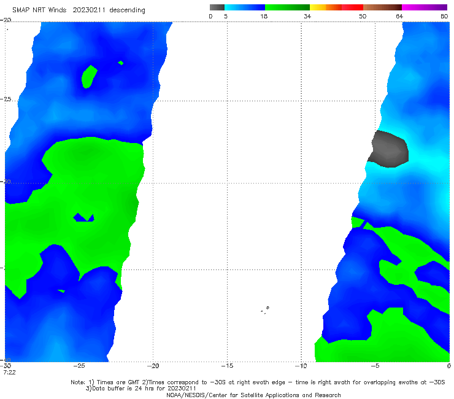
Task: Click the colorbar label '18'
Action: pyautogui.click(x=264, y=17)
